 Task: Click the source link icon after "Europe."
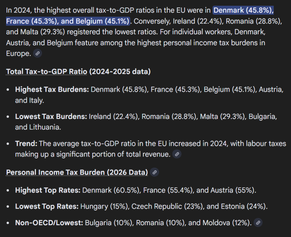(38, 53)
